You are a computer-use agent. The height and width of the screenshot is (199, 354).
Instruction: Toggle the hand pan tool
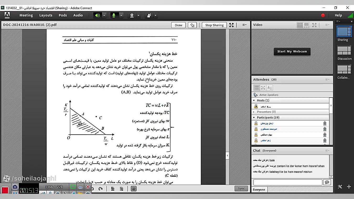(134, 189)
